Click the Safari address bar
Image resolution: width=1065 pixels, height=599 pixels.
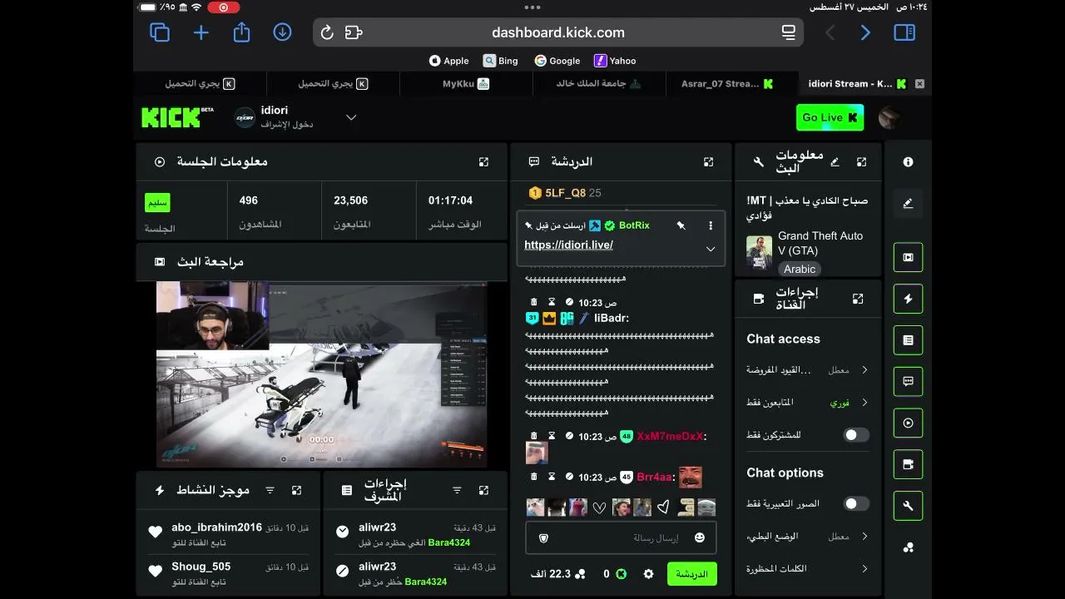(x=558, y=32)
